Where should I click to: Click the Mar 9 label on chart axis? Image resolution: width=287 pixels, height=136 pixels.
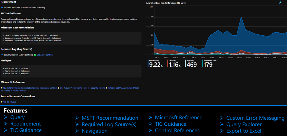212,57
